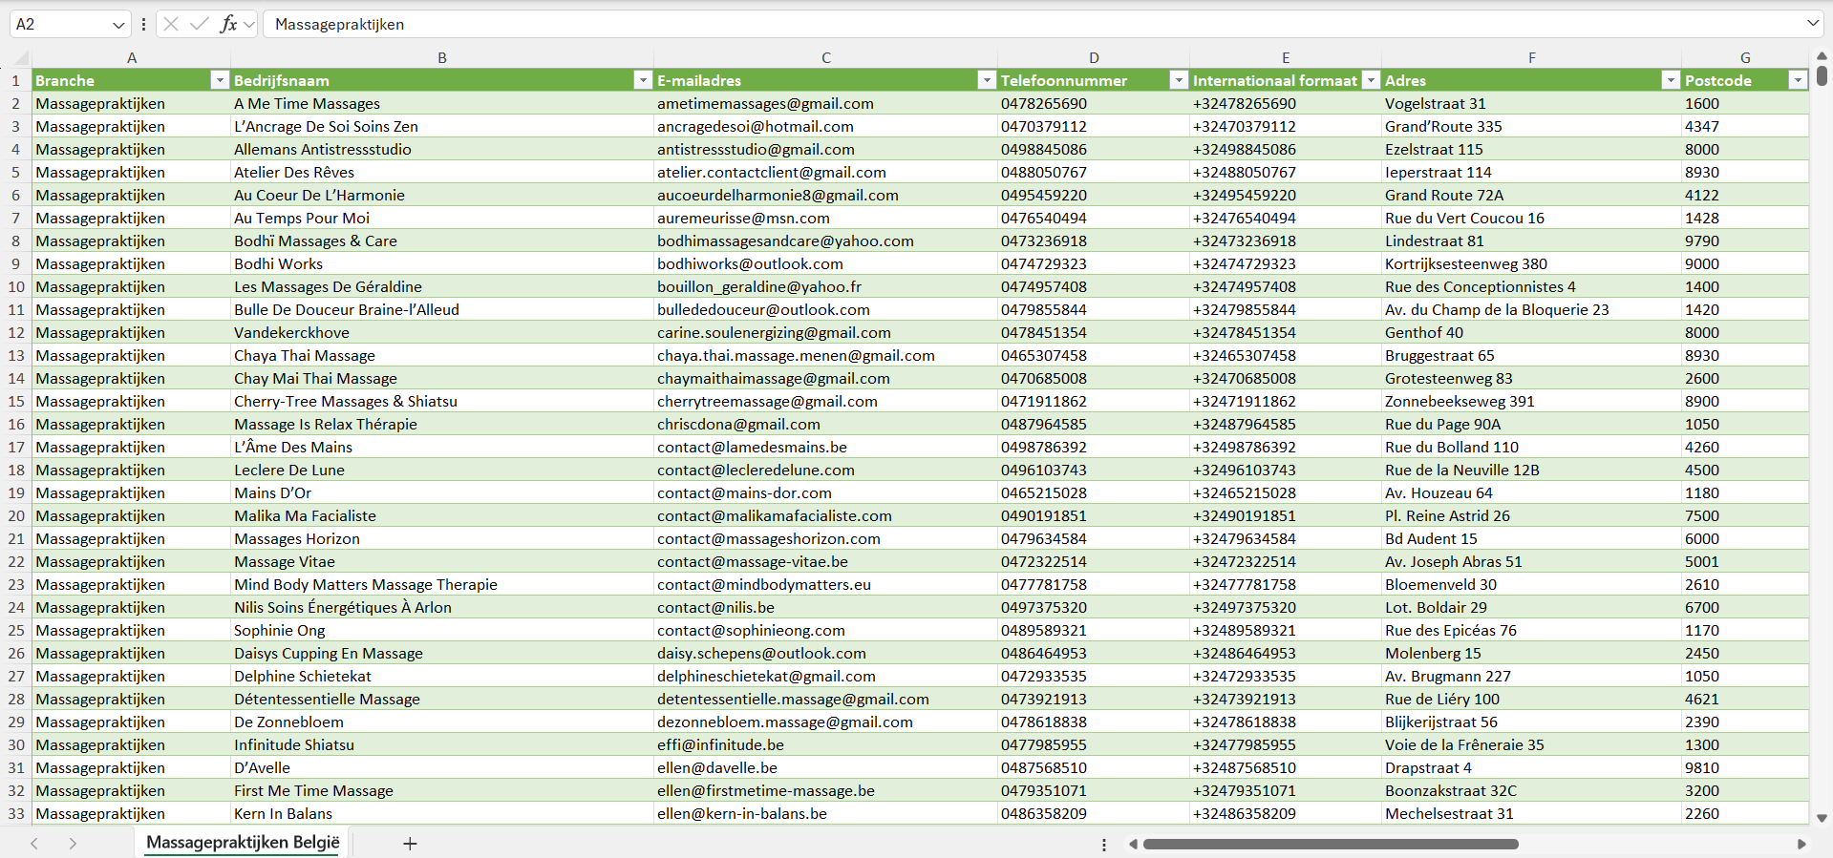Image resolution: width=1833 pixels, height=858 pixels.
Task: Click the scroll right arrow of horizontal scrollbar
Action: pos(1801,844)
